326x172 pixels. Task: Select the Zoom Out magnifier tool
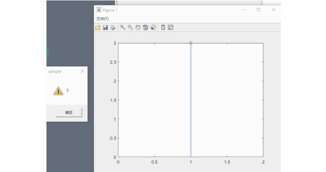point(130,28)
